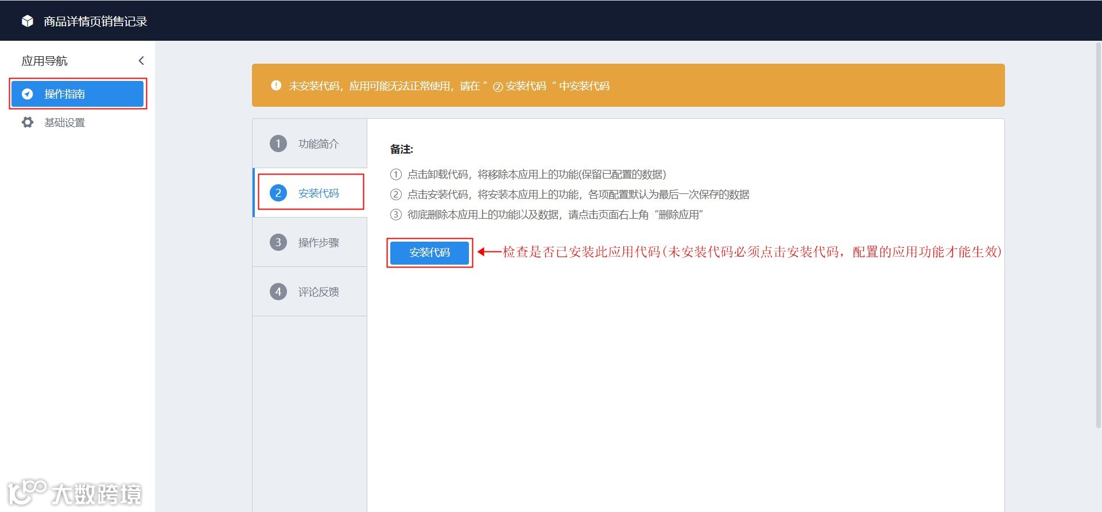Viewport: 1102px width, 512px height.
Task: Open 操作指南 in the sidebar
Action: [x=77, y=94]
